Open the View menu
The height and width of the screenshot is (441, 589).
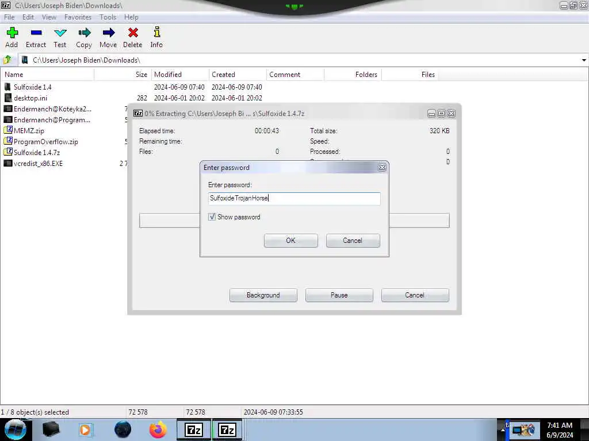pos(49,17)
